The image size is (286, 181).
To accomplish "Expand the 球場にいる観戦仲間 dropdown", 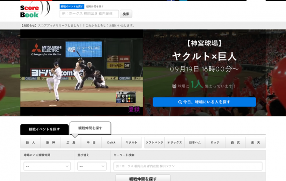I will tap(47, 166).
